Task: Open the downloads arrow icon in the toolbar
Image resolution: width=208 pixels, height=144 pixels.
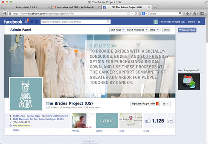Action: click(188, 13)
